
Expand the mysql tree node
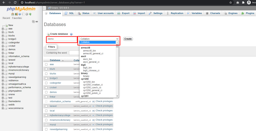(3, 74)
